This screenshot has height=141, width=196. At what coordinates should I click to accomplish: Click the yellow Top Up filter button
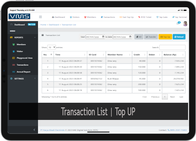[165, 37]
